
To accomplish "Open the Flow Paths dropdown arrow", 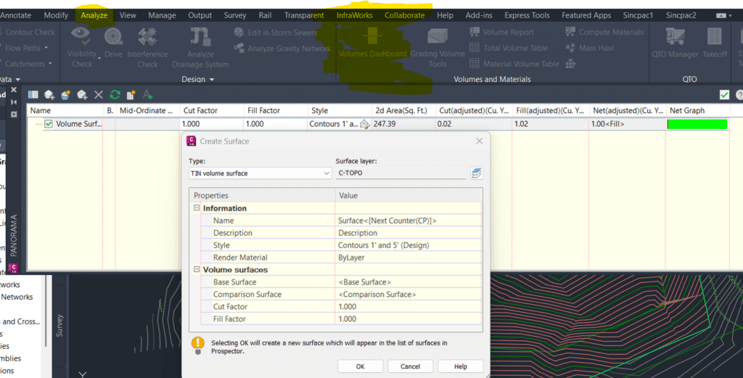I will click(46, 48).
